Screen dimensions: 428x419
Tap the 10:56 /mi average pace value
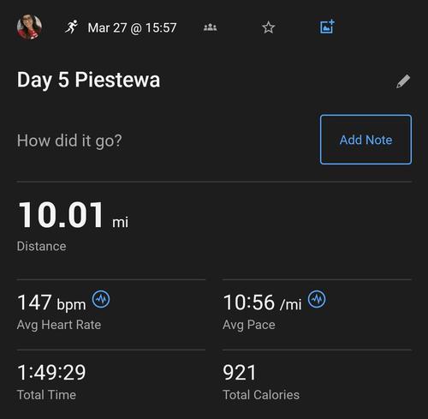pos(262,302)
